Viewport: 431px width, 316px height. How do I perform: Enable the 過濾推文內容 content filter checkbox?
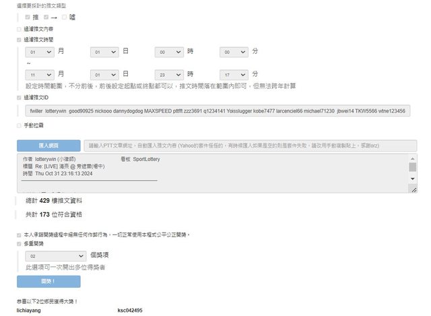[19, 29]
